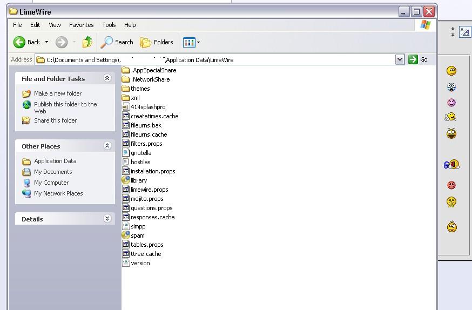
Task: Collapse the File and Folder Tasks panel
Action: click(x=107, y=78)
